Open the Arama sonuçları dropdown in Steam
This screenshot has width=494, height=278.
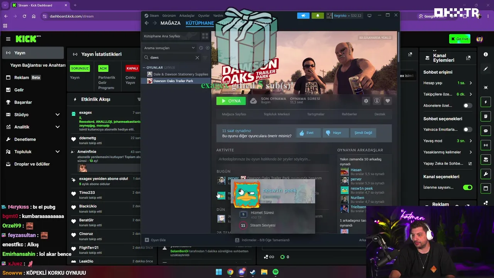(x=169, y=48)
